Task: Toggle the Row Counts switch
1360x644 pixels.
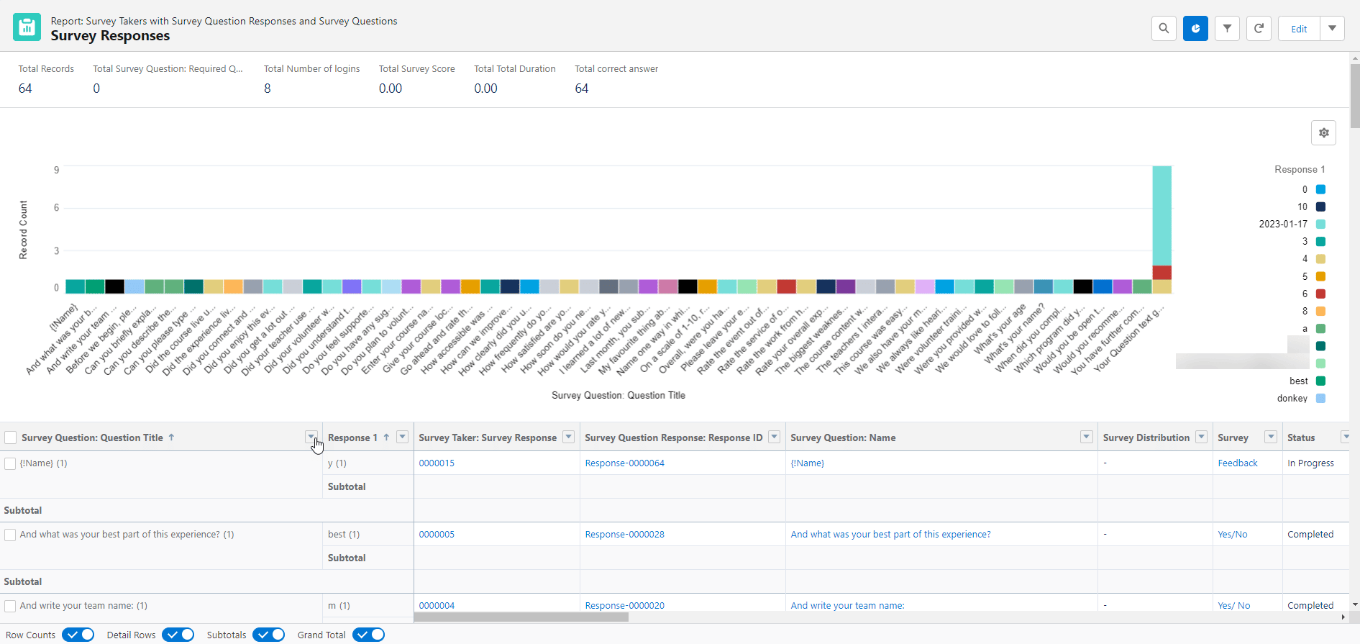Action: [78, 635]
